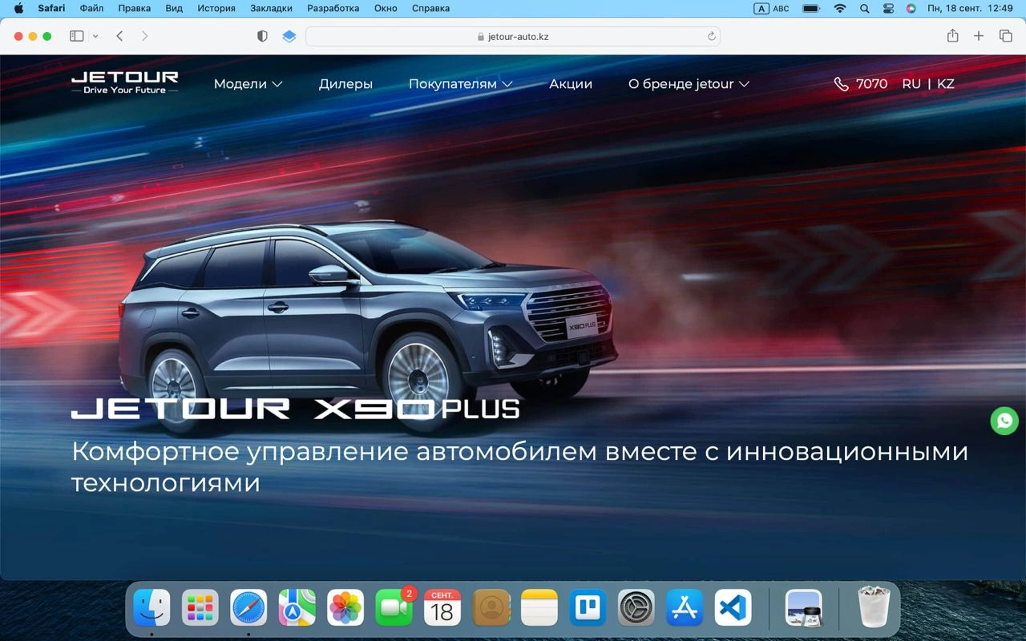Click the phone icon next to 7070
This screenshot has width=1026, height=641.
click(841, 84)
